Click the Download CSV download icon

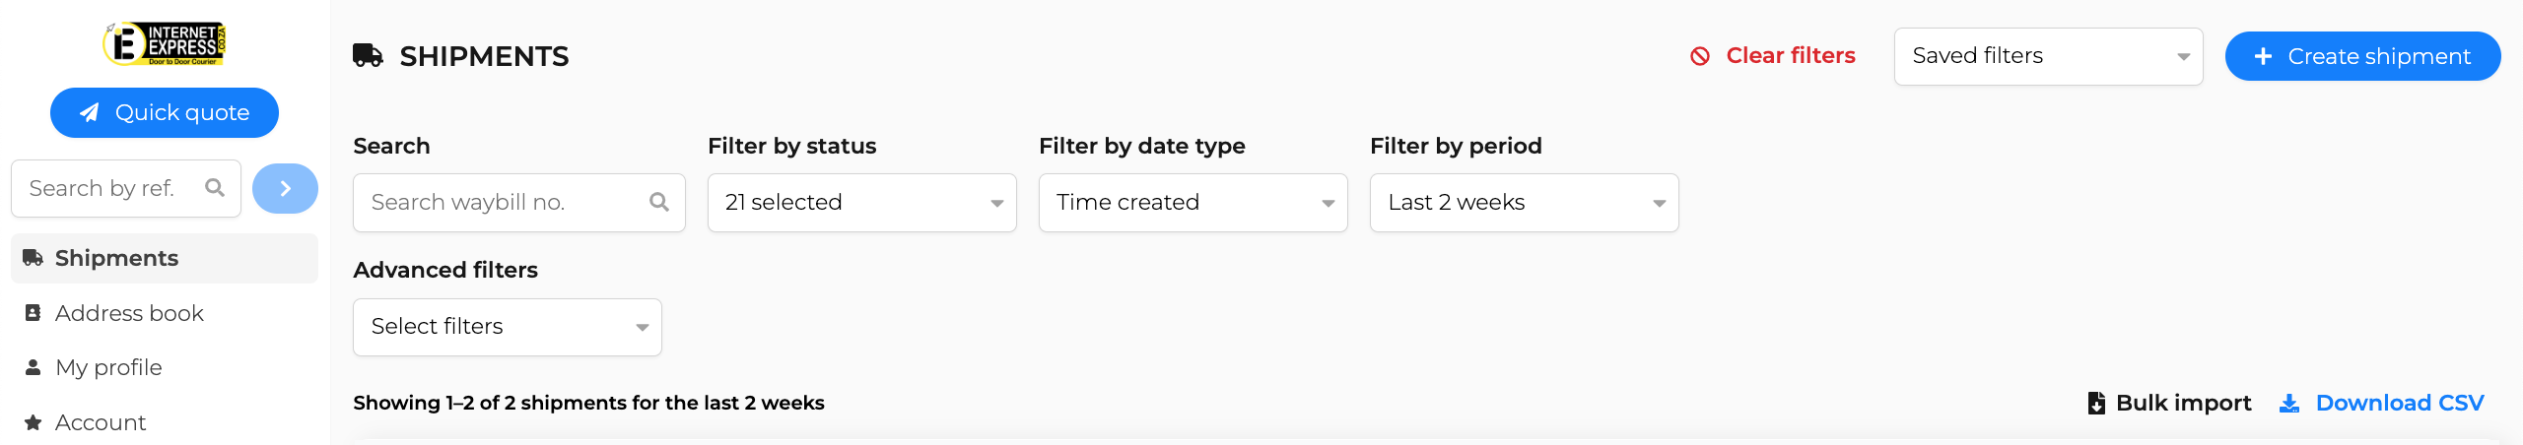2289,403
